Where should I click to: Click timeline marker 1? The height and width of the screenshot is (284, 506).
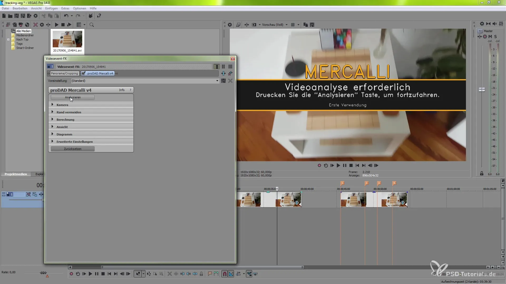click(342, 183)
